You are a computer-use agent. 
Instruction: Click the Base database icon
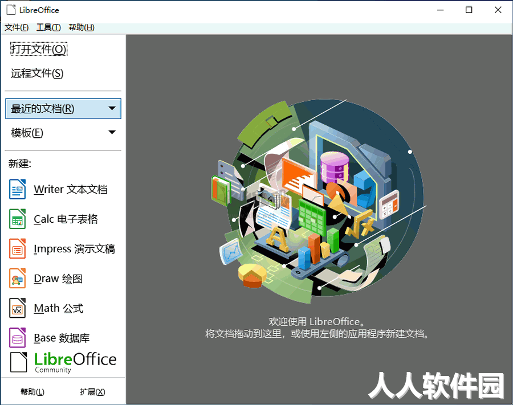point(17,338)
